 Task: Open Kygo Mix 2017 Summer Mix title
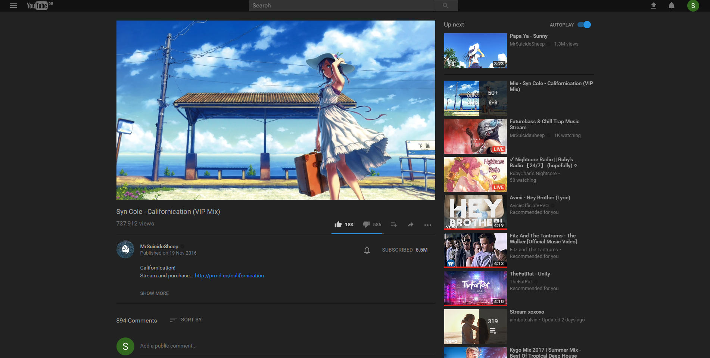pyautogui.click(x=545, y=353)
